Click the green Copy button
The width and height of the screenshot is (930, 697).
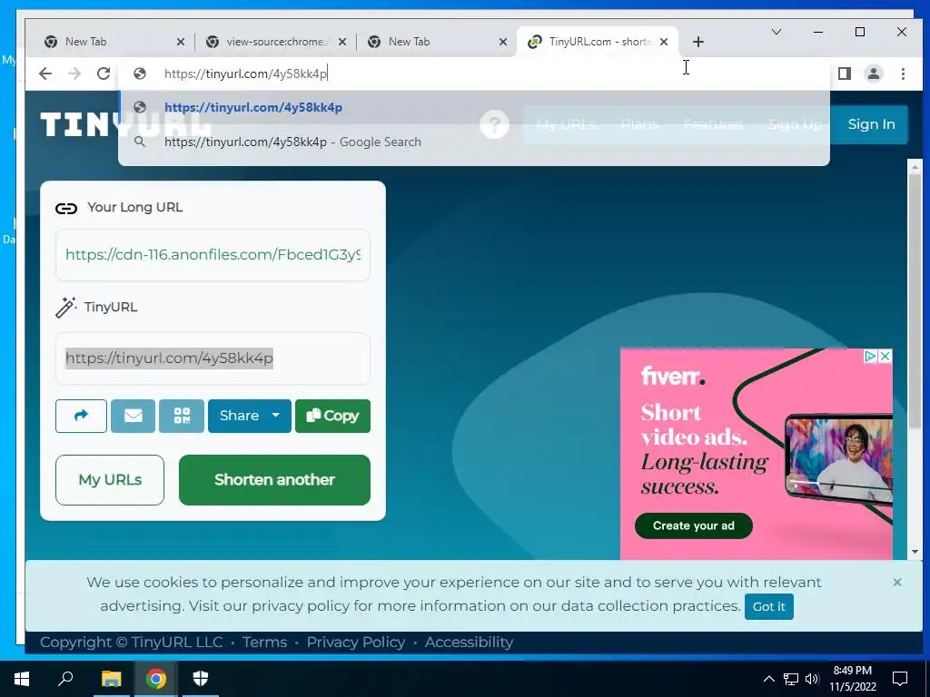(x=332, y=416)
